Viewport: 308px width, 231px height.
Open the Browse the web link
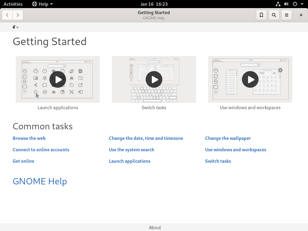(x=29, y=138)
